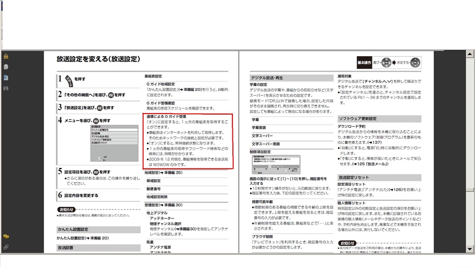Click the 地域設定削除 item
Image resolution: width=475 pixels, height=267 pixels.
click(157, 197)
